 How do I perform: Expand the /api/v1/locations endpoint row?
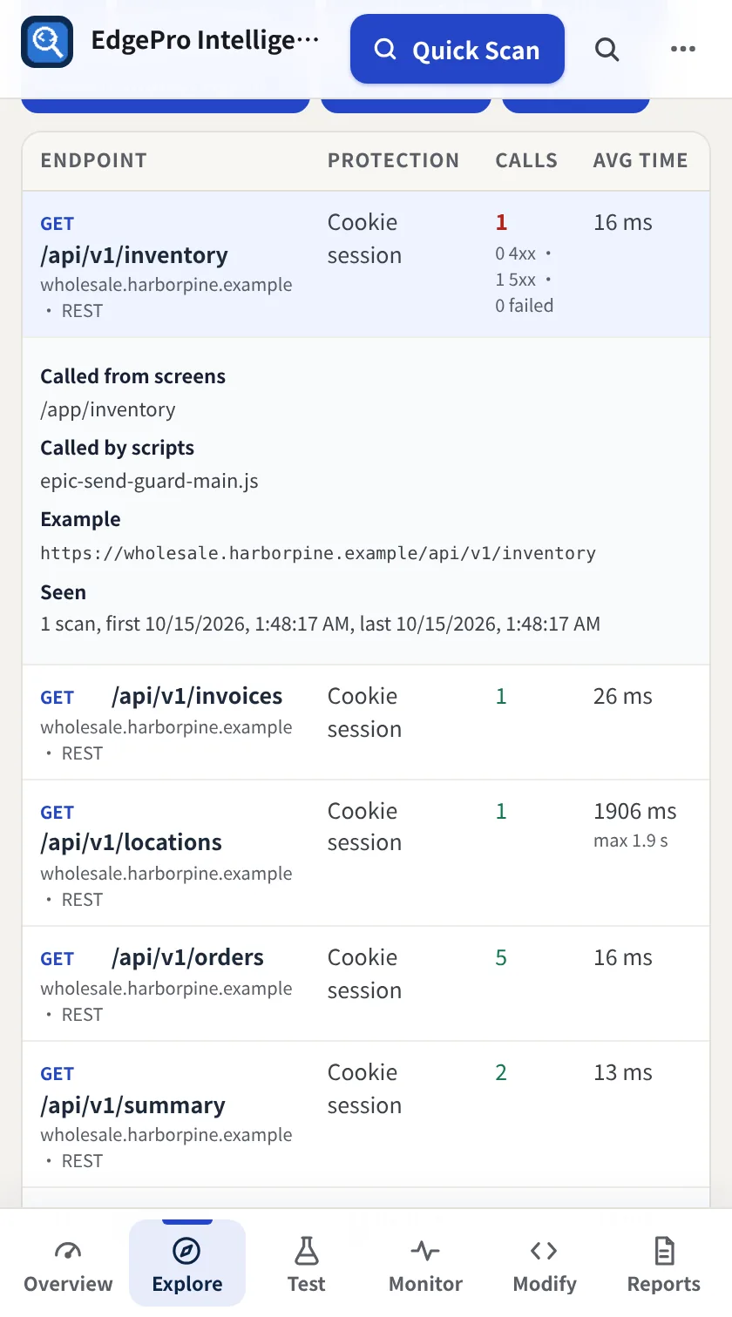coord(366,853)
